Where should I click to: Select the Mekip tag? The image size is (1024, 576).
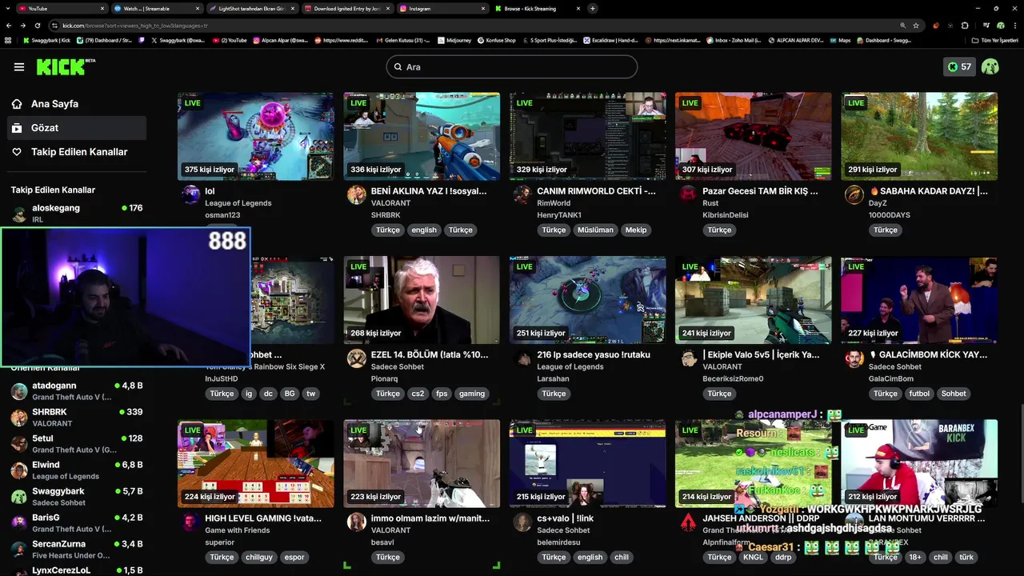pyautogui.click(x=636, y=230)
